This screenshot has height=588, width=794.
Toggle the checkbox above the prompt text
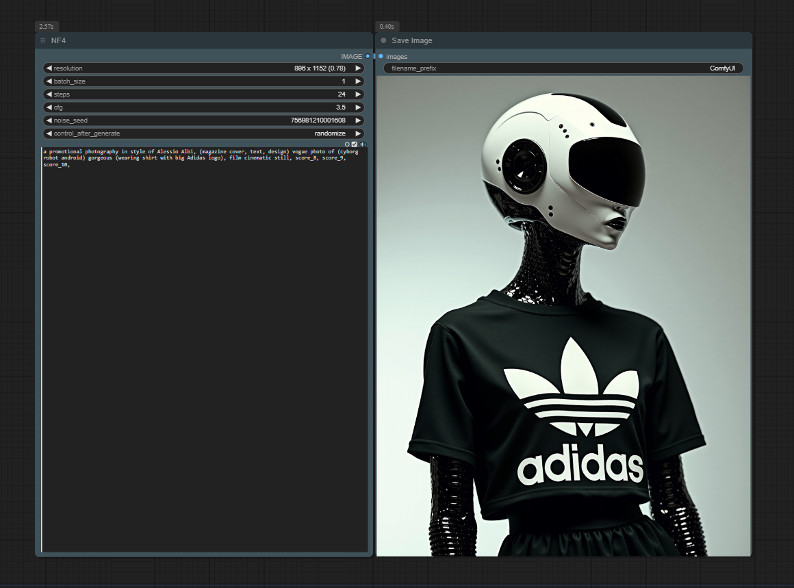[355, 144]
